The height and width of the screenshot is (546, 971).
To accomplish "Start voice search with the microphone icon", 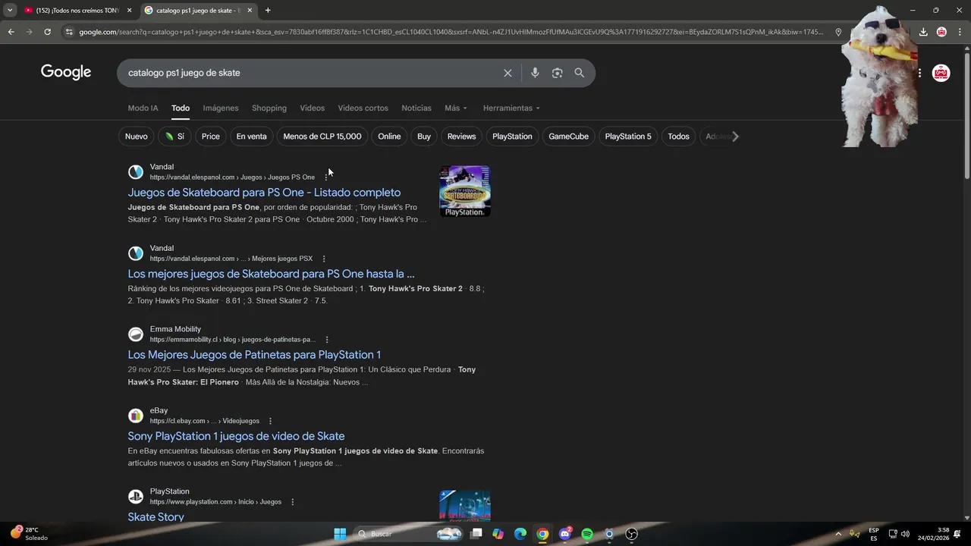I will pos(535,73).
